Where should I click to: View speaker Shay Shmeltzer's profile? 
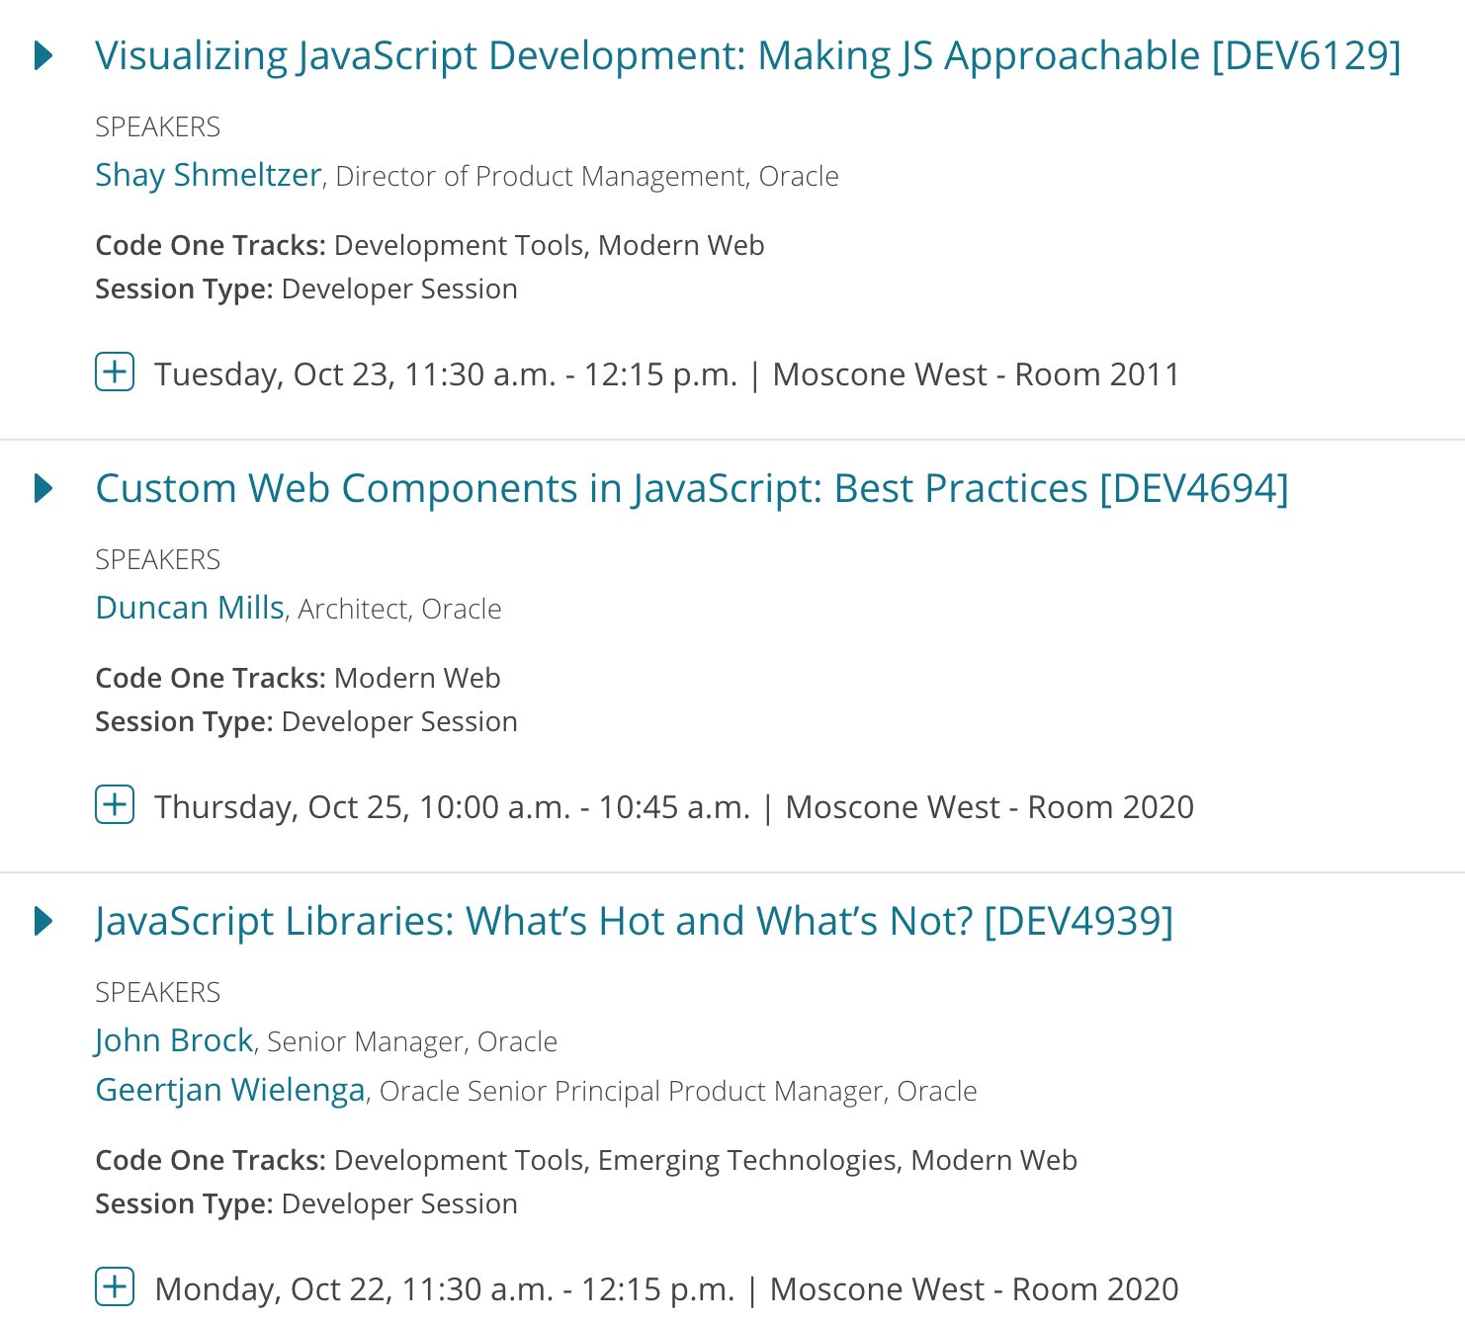(x=209, y=175)
